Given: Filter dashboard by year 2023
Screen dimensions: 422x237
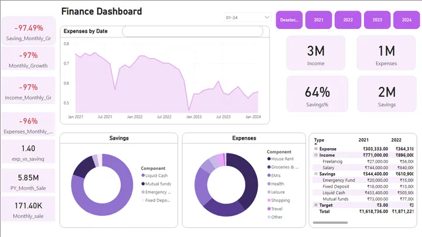Looking at the screenshot, I should click(x=377, y=20).
